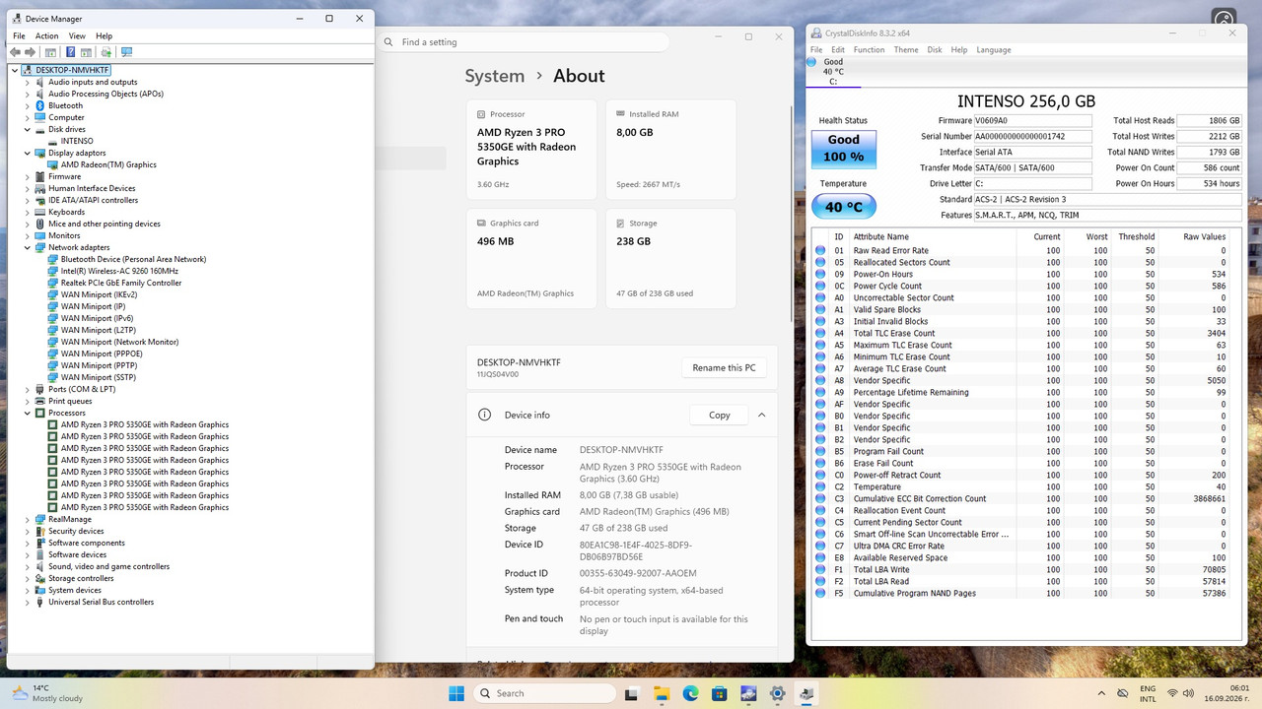Click the taskbar Search box
Screen dimensions: 1262x709
546,693
